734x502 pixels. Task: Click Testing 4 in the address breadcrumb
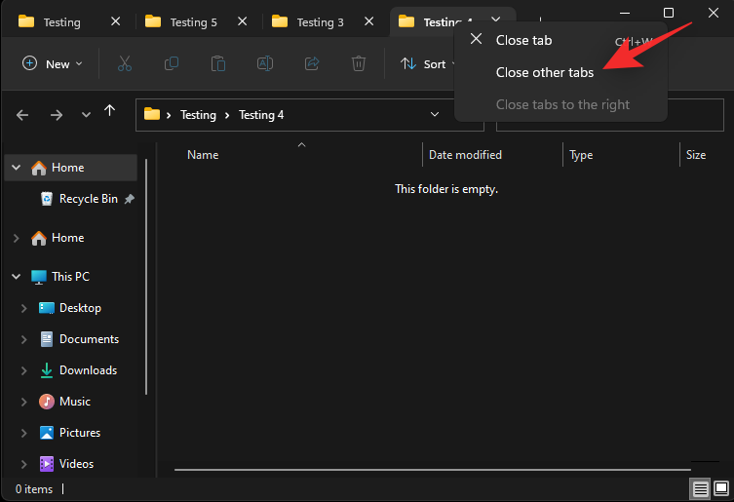tap(261, 115)
